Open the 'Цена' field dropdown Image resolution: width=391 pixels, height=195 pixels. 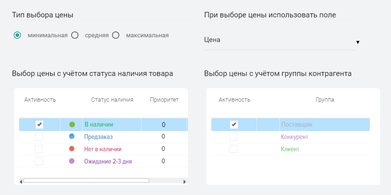coord(278,40)
